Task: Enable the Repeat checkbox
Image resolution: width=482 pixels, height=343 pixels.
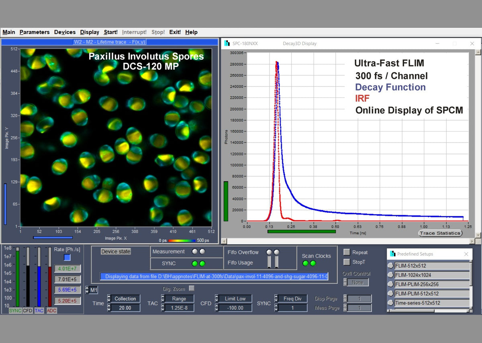Action: (347, 252)
